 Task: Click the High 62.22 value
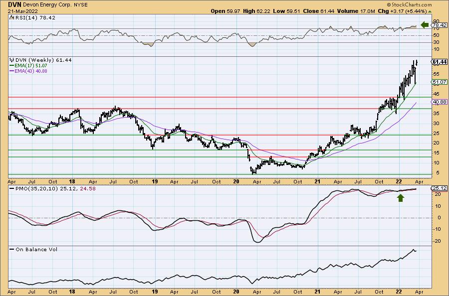[x=256, y=11]
